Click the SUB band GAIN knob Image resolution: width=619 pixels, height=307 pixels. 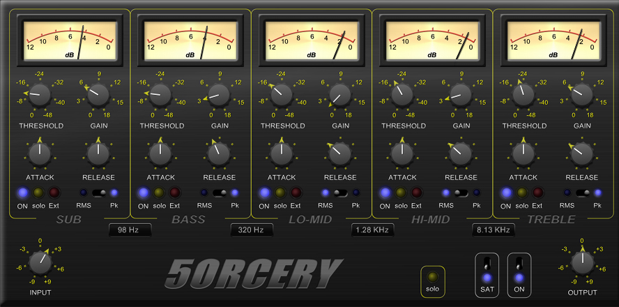pyautogui.click(x=98, y=95)
